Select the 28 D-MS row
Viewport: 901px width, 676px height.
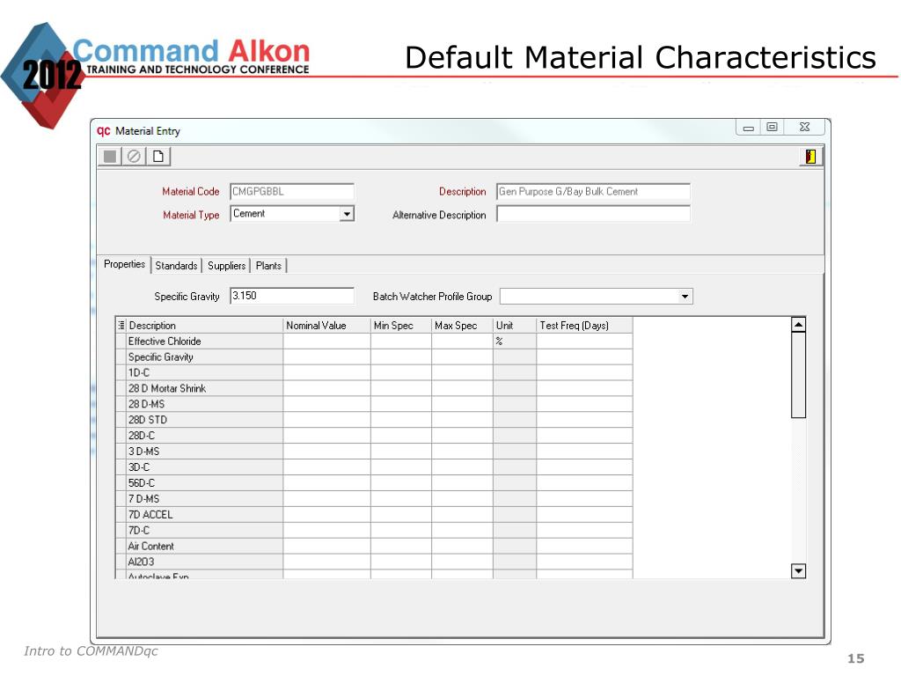point(374,404)
